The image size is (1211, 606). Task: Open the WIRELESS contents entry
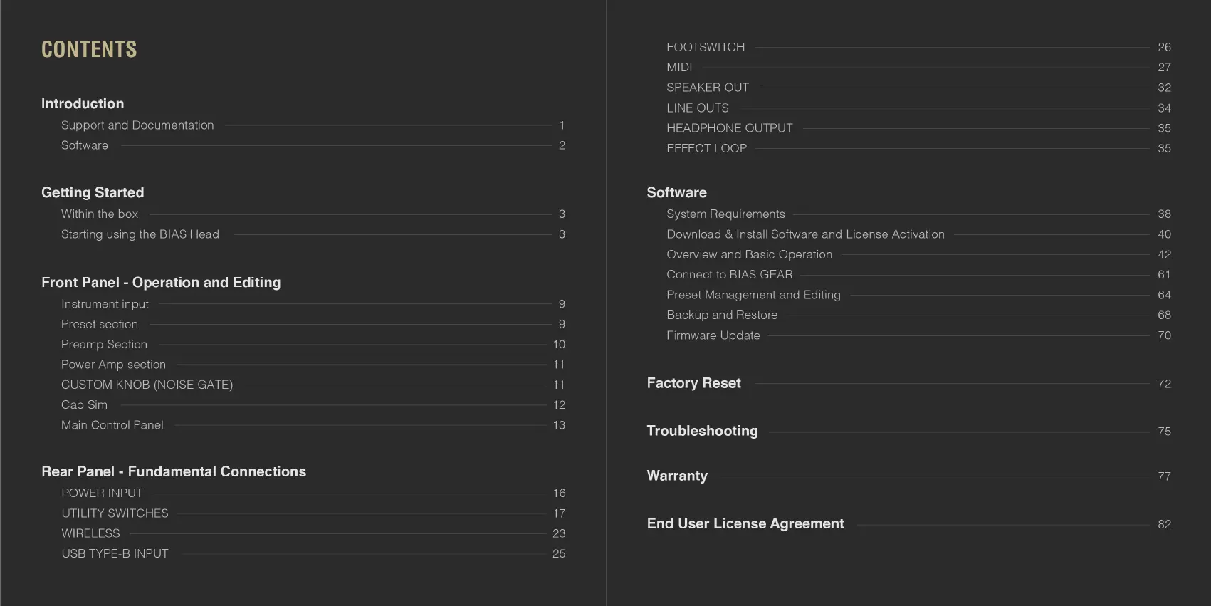(x=90, y=533)
